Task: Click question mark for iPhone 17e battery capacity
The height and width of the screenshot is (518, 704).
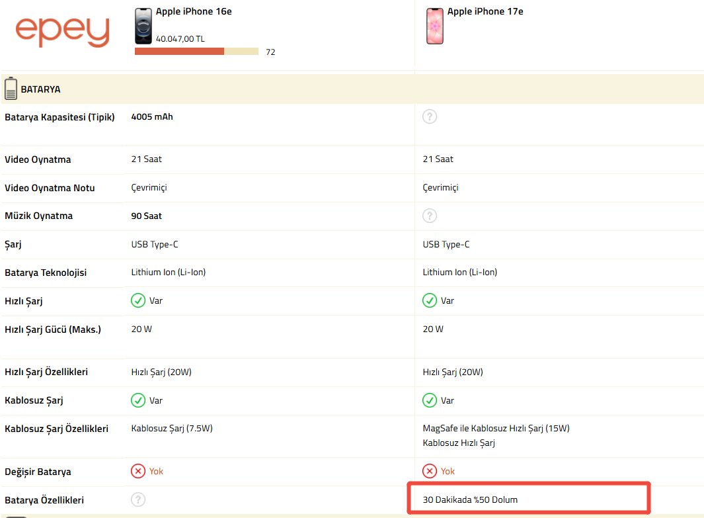Action: point(430,117)
